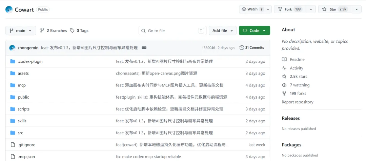This screenshot has width=366, height=161.
Task: Open the .gitignore file name
Action: pyautogui.click(x=26, y=145)
